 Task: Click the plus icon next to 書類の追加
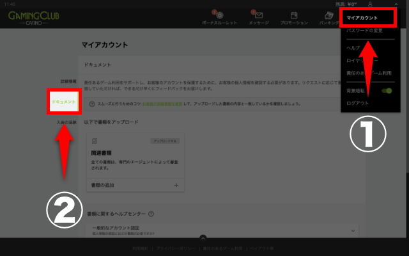[176, 185]
